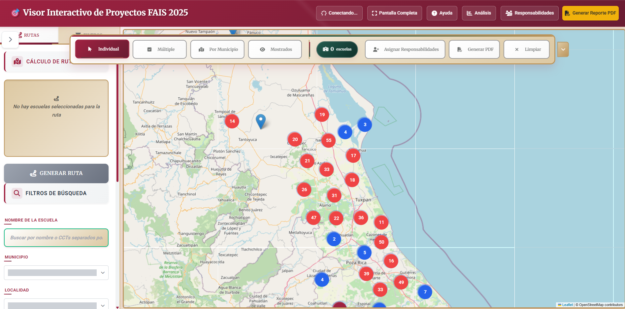
Task: Click the school name search field
Action: [56, 238]
